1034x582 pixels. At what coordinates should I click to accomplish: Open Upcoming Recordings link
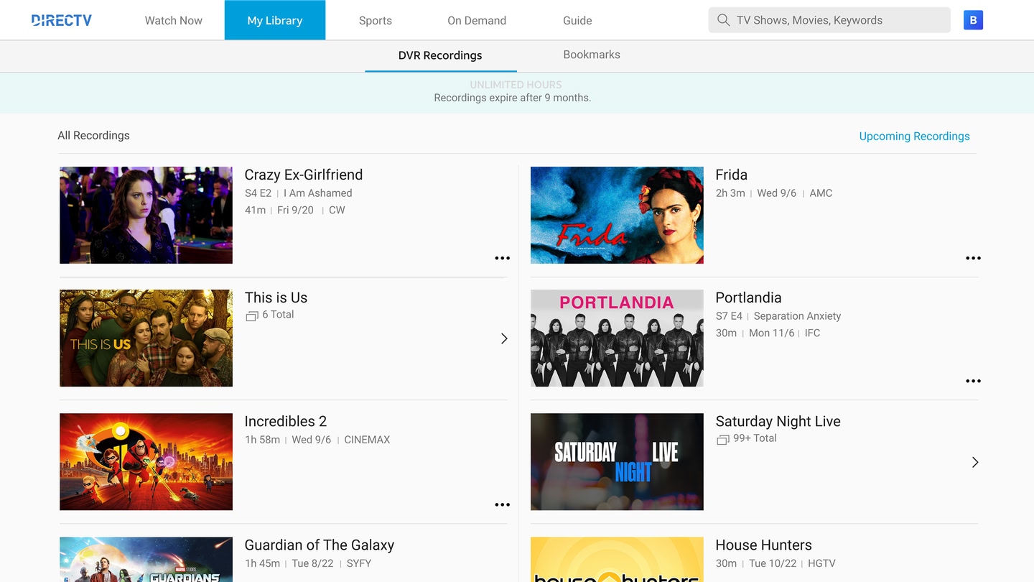914,136
